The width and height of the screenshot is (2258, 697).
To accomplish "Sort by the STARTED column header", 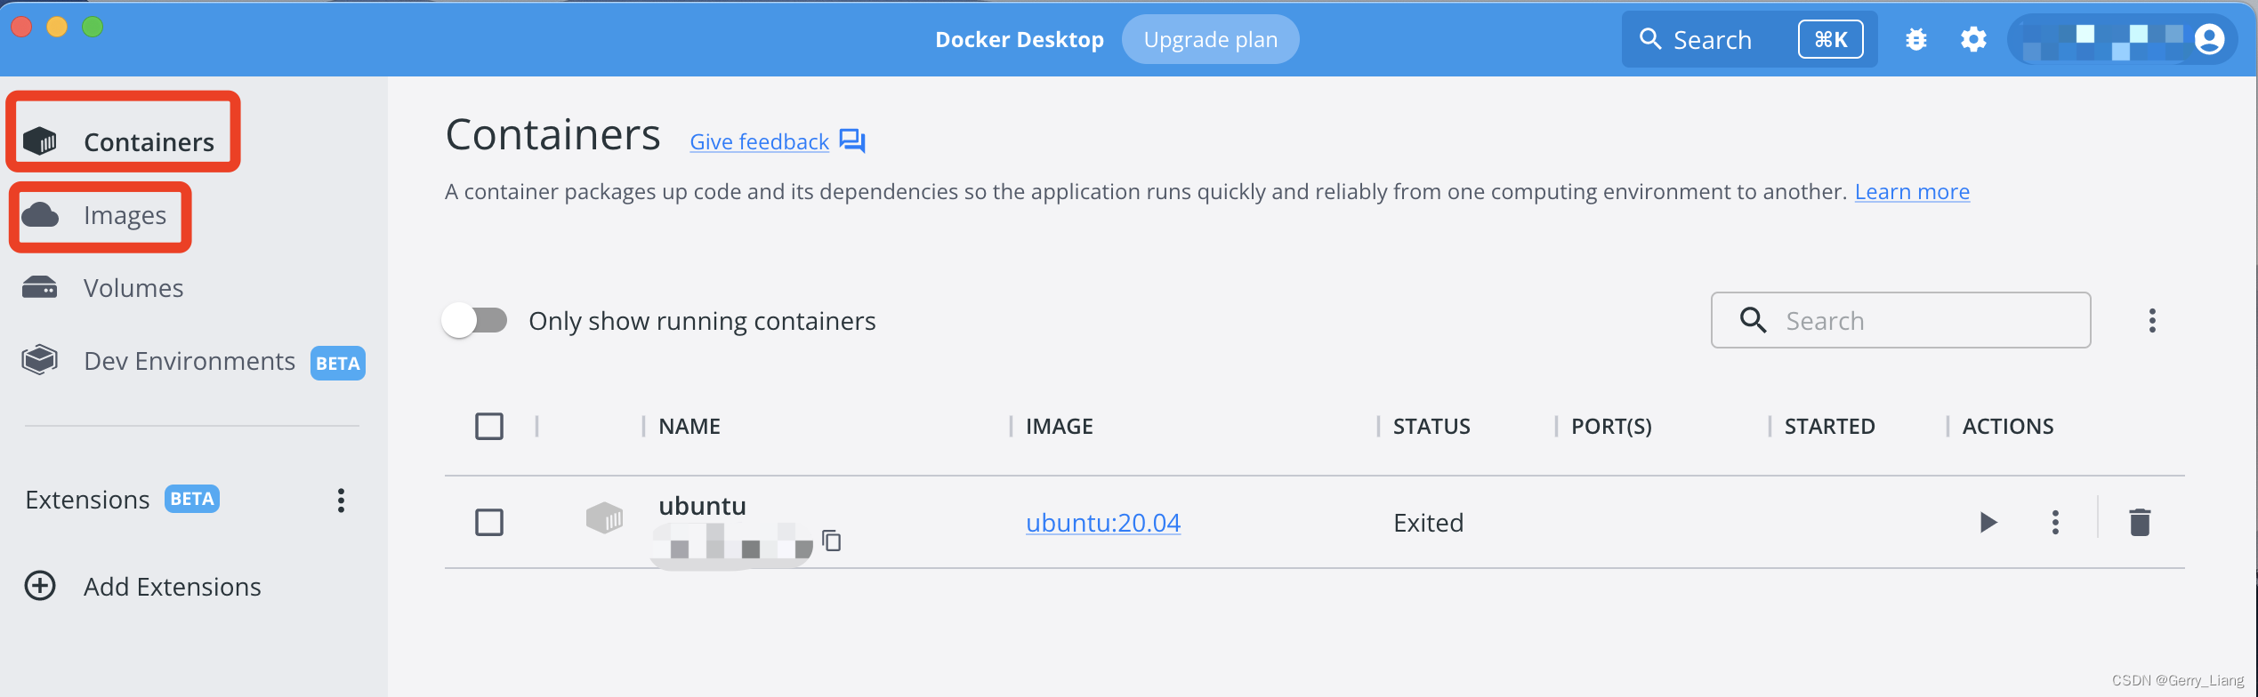I will coord(1829,427).
